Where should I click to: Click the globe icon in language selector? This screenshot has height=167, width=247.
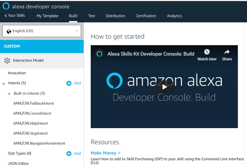[9, 31]
